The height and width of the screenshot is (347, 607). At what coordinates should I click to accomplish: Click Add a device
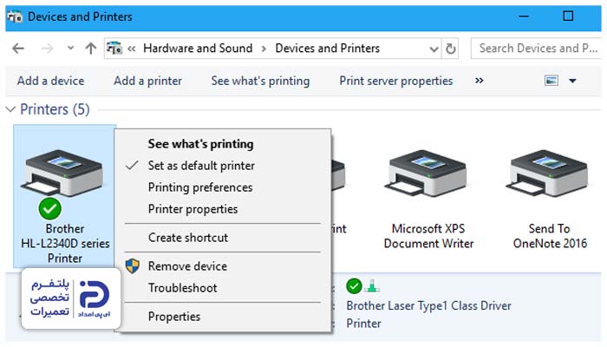coord(50,81)
